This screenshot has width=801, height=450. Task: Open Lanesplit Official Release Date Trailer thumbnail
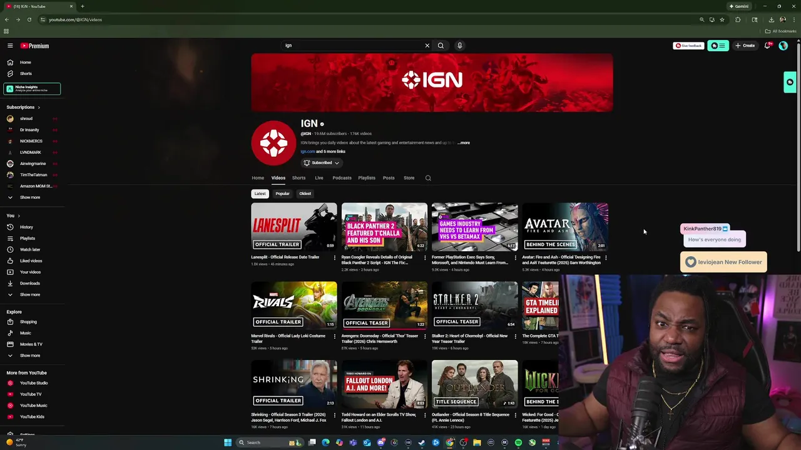294,226
